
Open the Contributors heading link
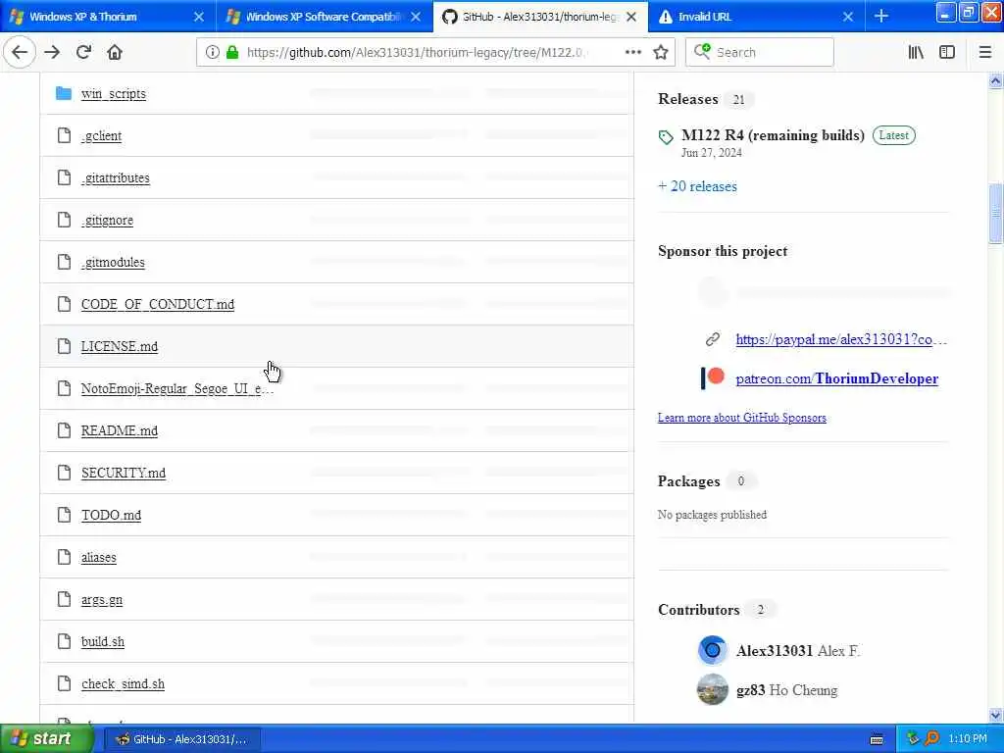(698, 610)
